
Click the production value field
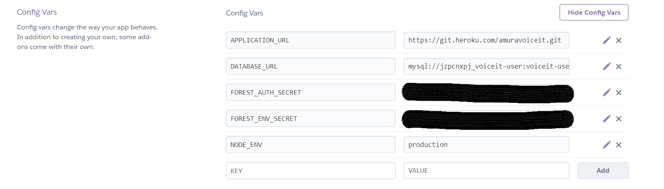pyautogui.click(x=486, y=145)
